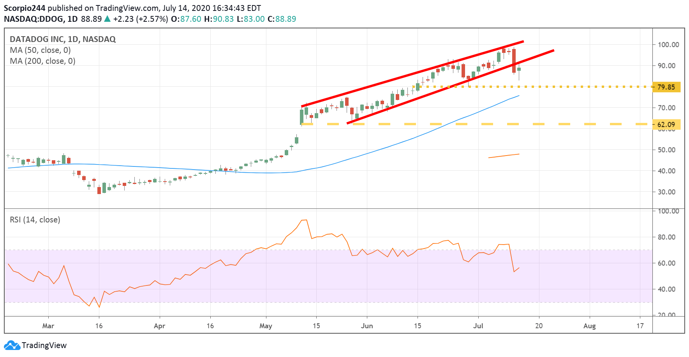The width and height of the screenshot is (689, 357).
Task: Click the Mar date label on time axis
Action: pyautogui.click(x=48, y=326)
